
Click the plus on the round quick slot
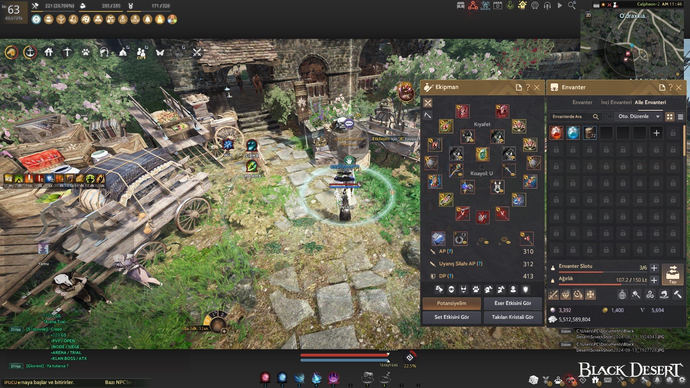[x=224, y=331]
